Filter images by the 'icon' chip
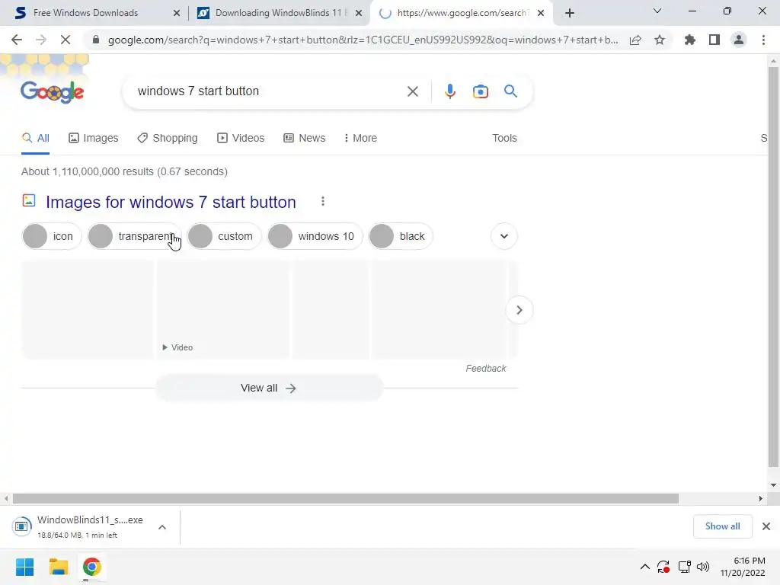780x585 pixels. click(52, 236)
